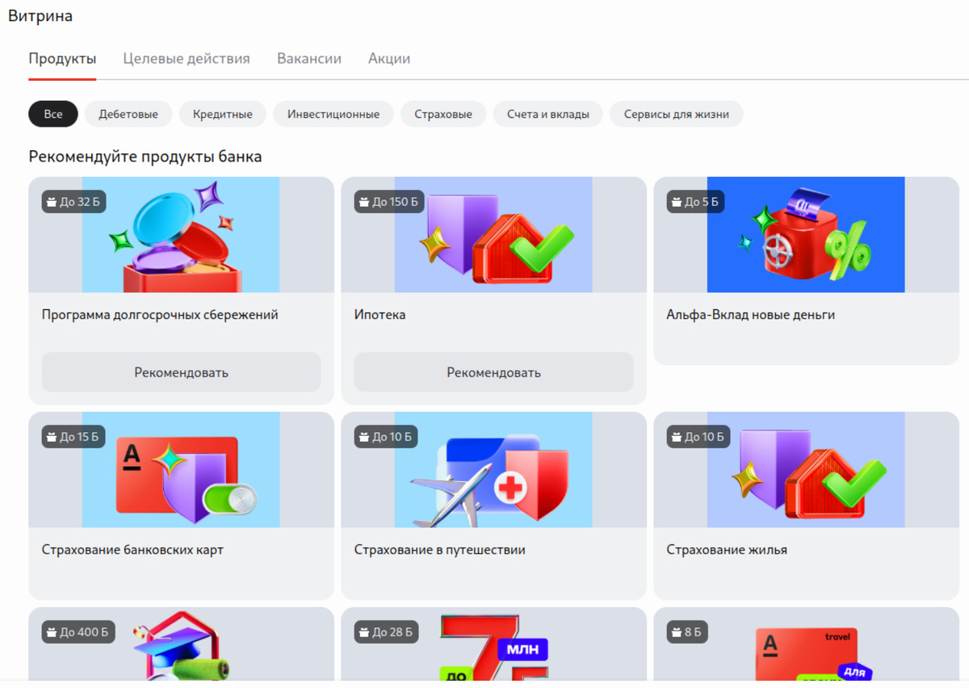This screenshot has width=969, height=688.
Task: Click the Страхование банковских карт title
Action: (x=132, y=550)
